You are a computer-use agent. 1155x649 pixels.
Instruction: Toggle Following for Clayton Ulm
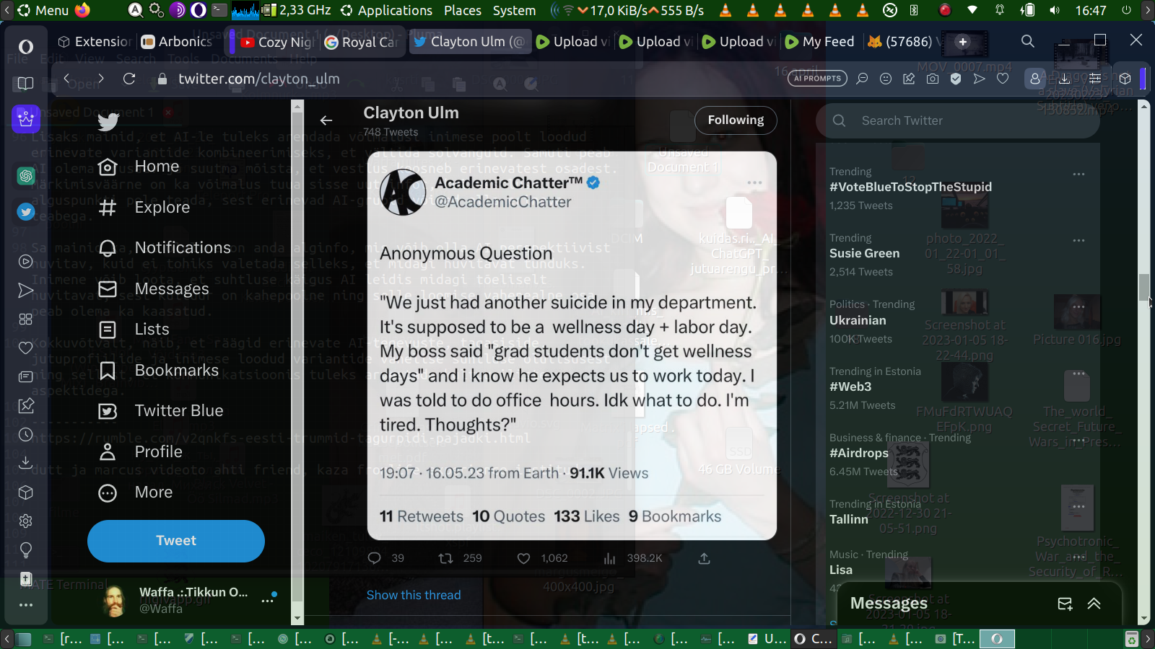point(736,120)
